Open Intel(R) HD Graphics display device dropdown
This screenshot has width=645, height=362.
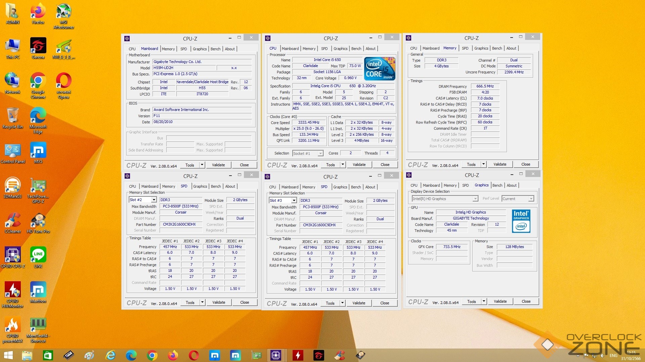[x=475, y=199]
